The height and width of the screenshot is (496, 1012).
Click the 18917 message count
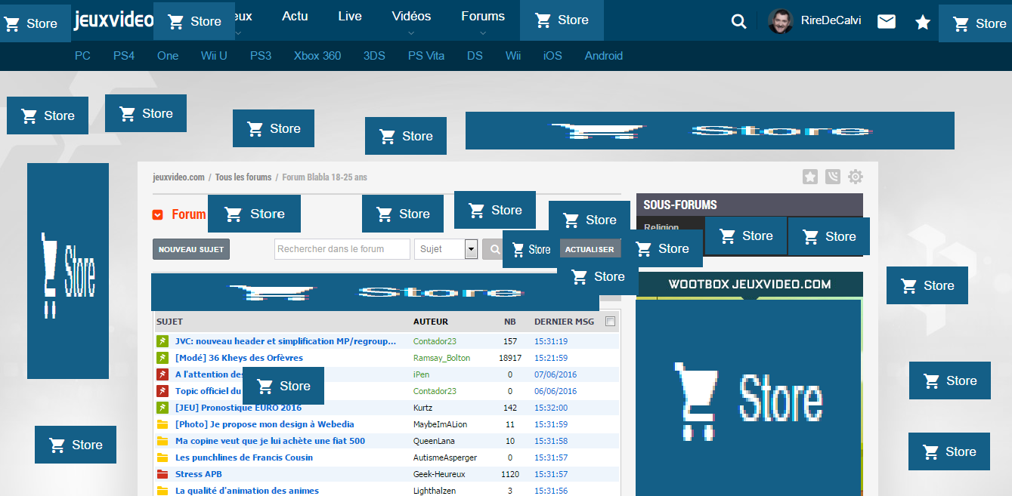pos(510,358)
